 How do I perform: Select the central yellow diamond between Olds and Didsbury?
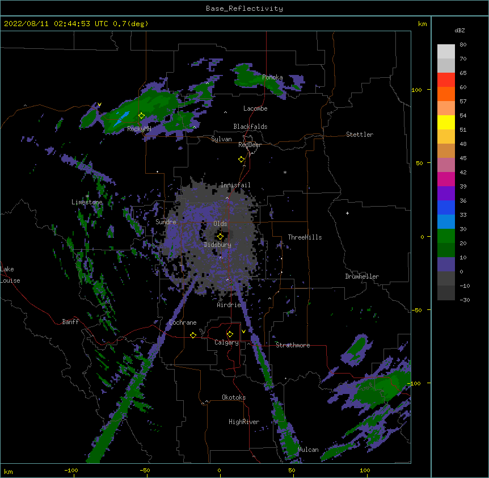[221, 237]
